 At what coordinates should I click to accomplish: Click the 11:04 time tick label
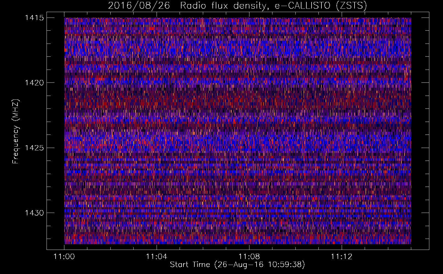point(157,257)
